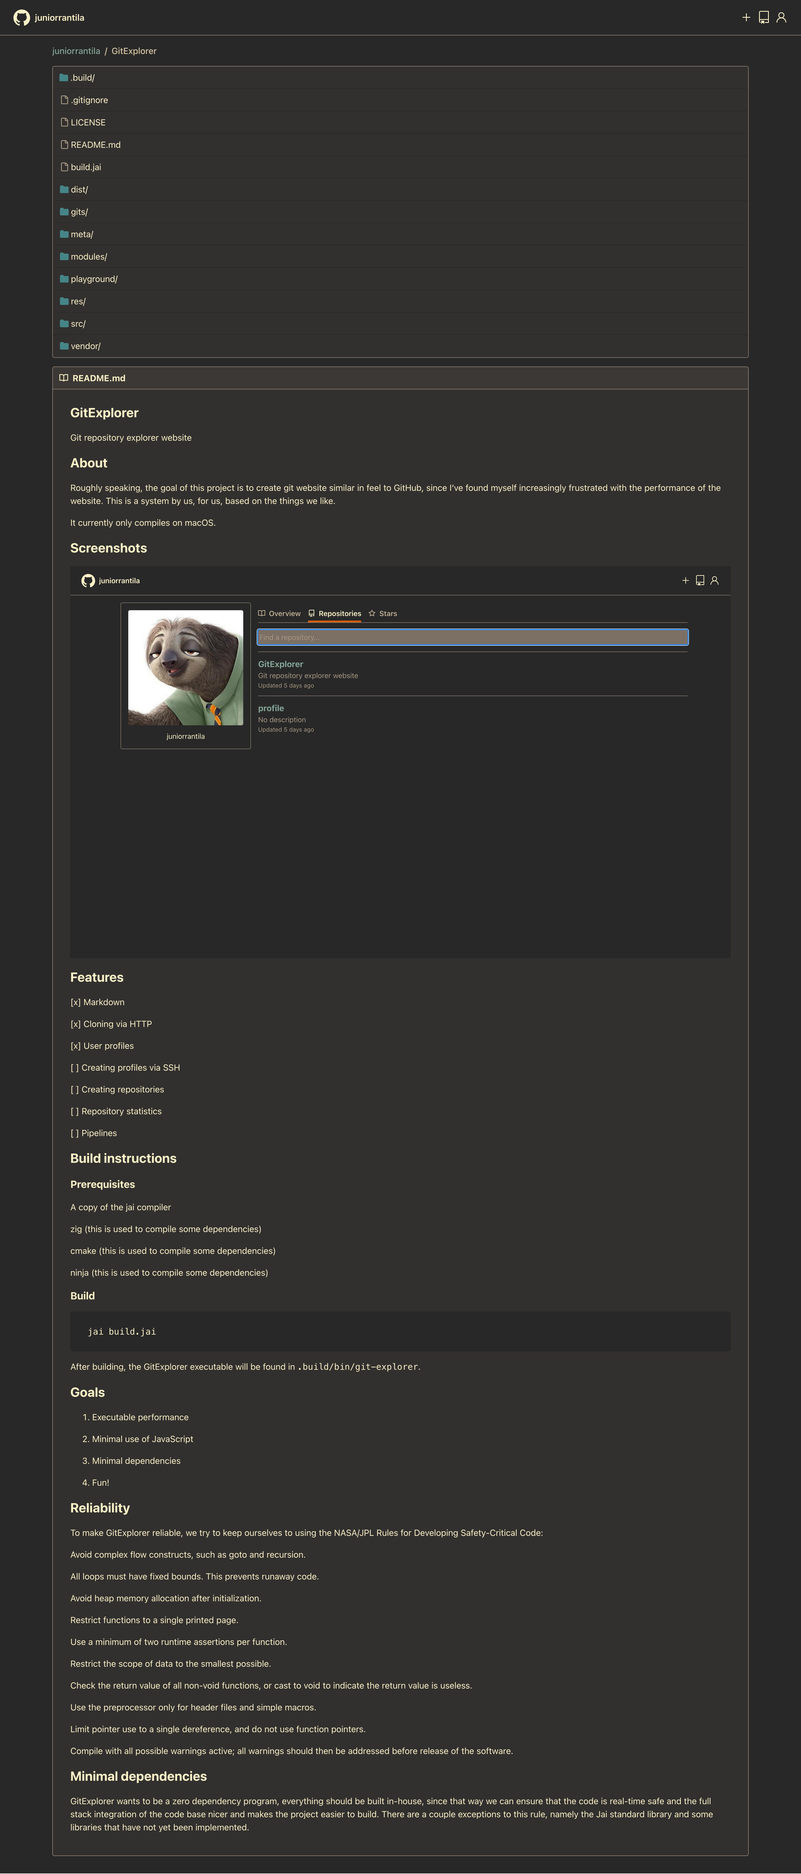Click the dist/ folder icon
The image size is (801, 1874).
pos(64,189)
